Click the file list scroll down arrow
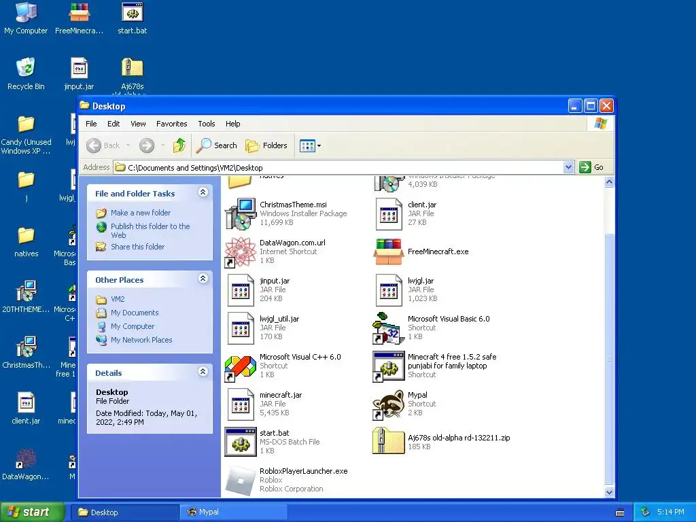The image size is (696, 522). (610, 492)
